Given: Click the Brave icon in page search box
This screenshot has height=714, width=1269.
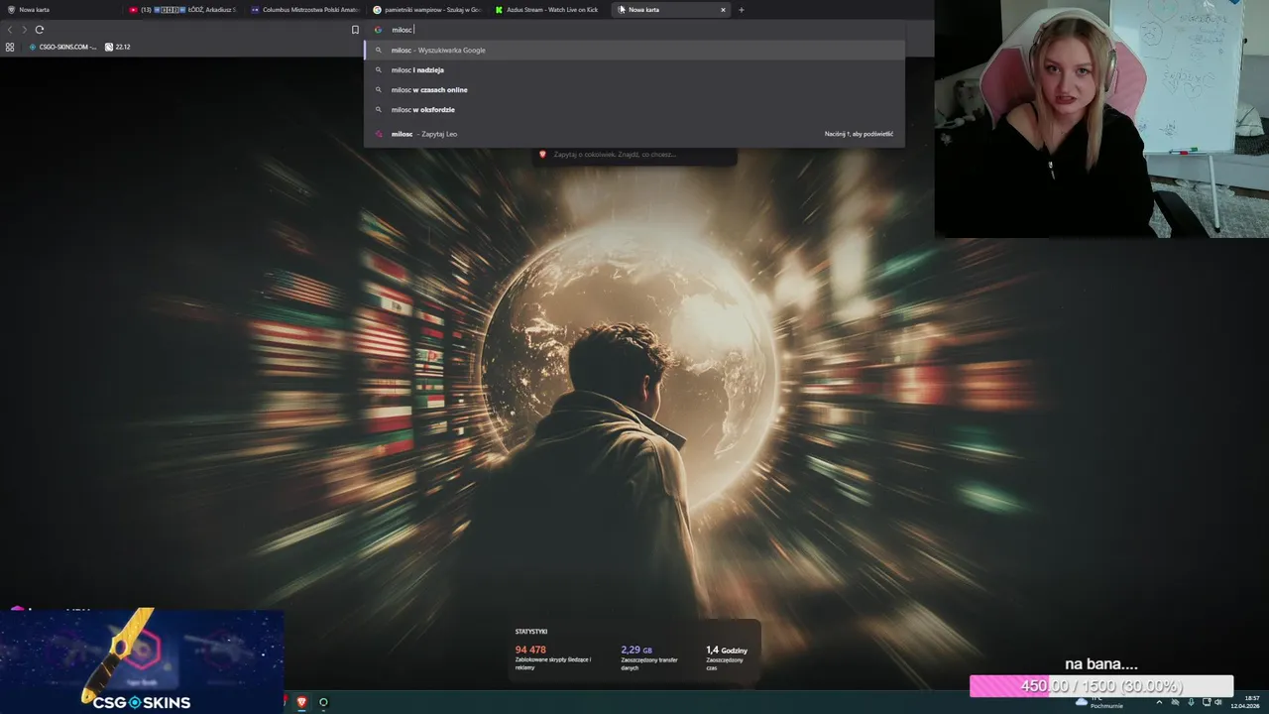Looking at the screenshot, I should point(542,155).
